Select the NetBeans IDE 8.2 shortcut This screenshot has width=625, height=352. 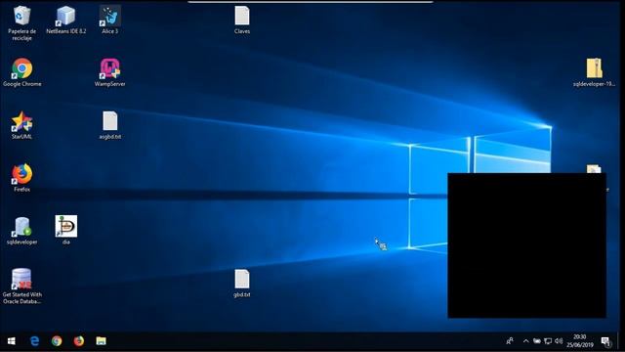coord(65,20)
